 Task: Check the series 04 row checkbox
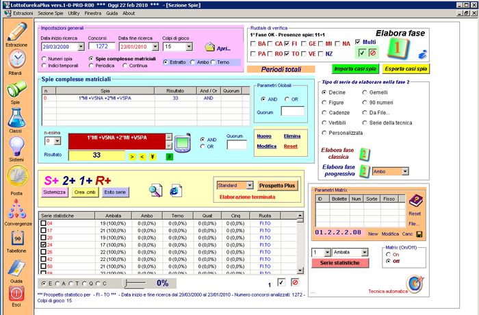[43, 223]
